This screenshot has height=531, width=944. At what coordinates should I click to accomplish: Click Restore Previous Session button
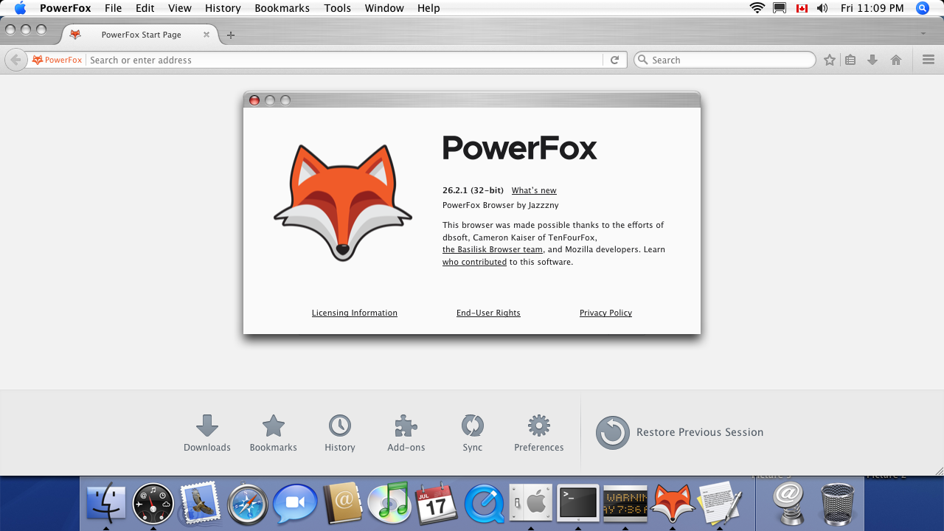point(680,432)
